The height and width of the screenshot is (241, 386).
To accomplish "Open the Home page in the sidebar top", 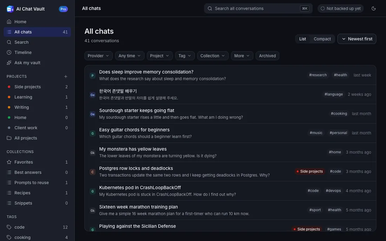I will coord(37,22).
